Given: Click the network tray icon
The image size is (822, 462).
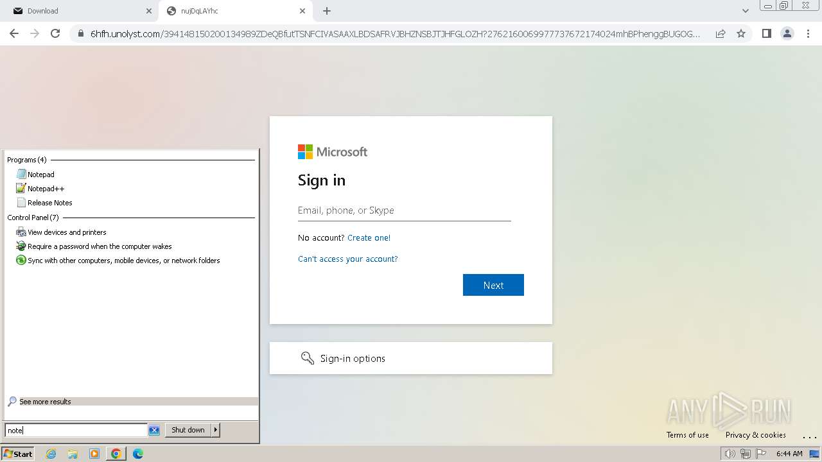Looking at the screenshot, I should 746,454.
